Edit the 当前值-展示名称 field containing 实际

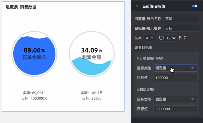click(181, 19)
